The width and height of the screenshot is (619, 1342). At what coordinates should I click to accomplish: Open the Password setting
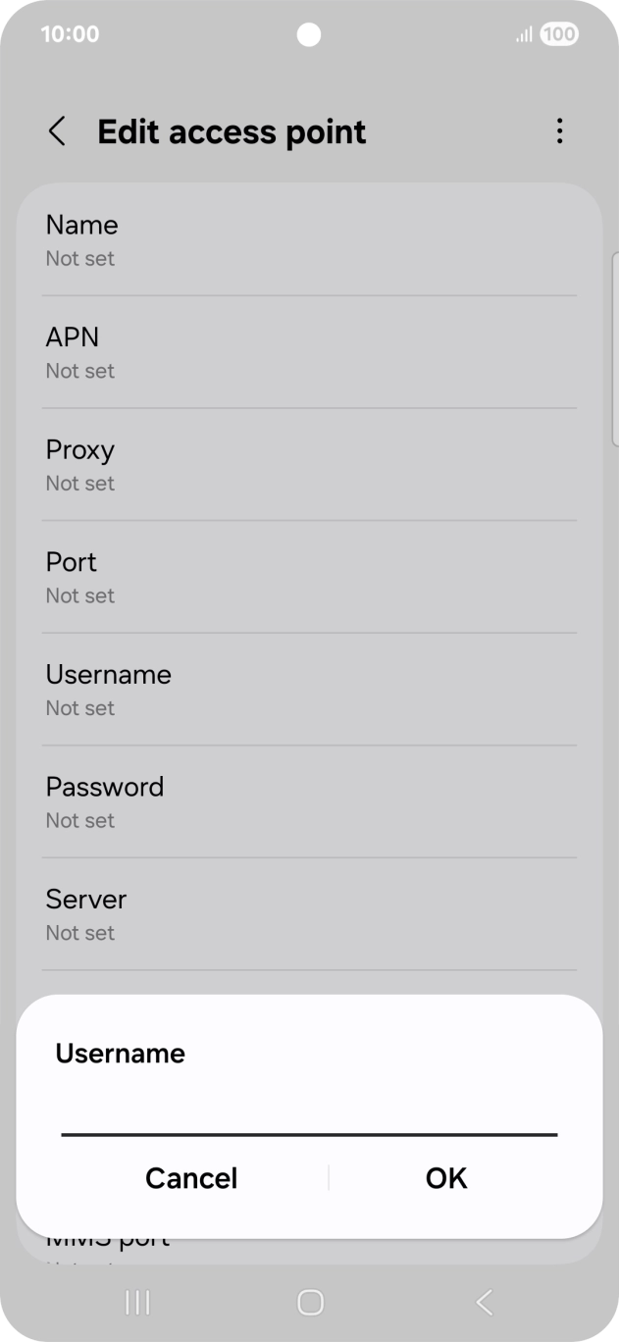(309, 800)
